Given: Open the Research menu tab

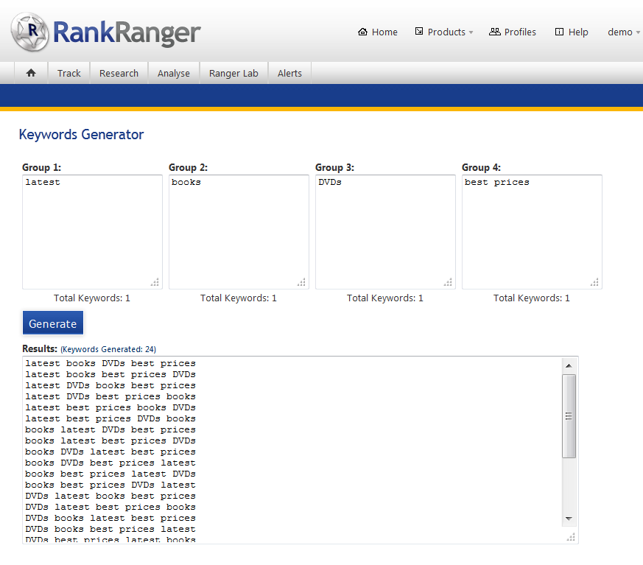Looking at the screenshot, I should [x=119, y=73].
